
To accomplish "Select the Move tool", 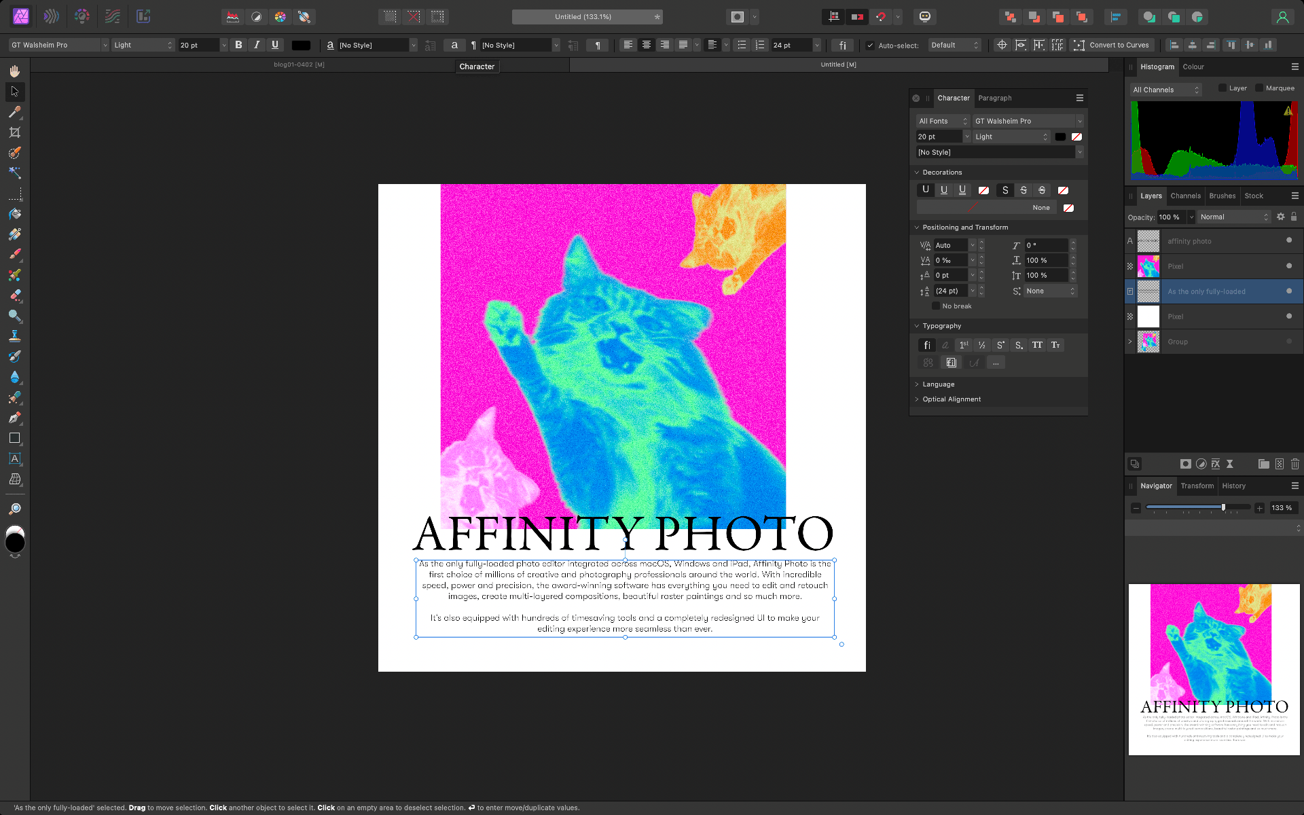I will click(x=14, y=92).
